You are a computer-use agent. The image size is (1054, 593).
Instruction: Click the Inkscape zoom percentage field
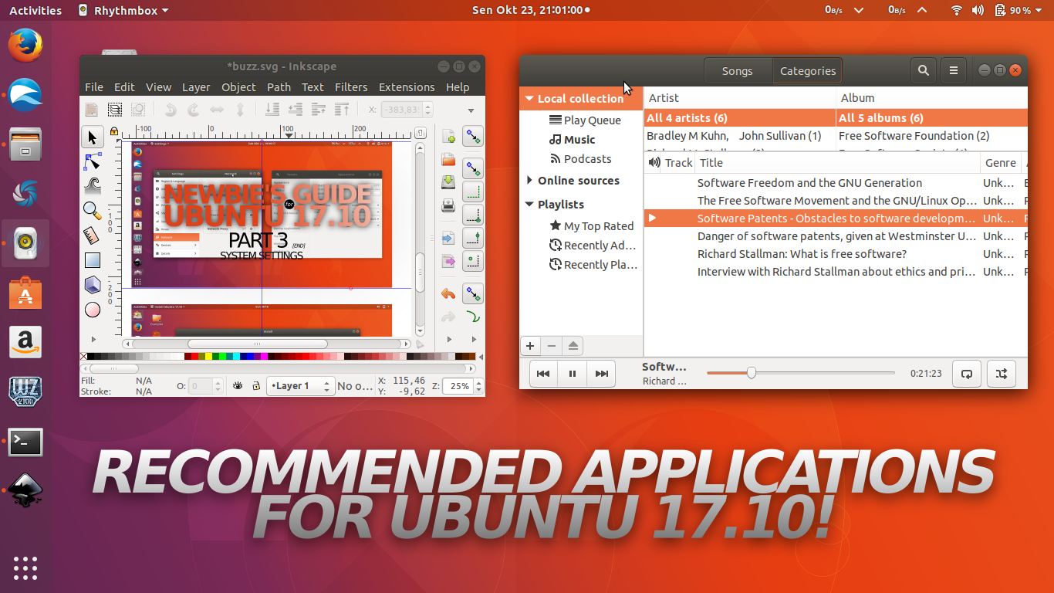pos(457,386)
